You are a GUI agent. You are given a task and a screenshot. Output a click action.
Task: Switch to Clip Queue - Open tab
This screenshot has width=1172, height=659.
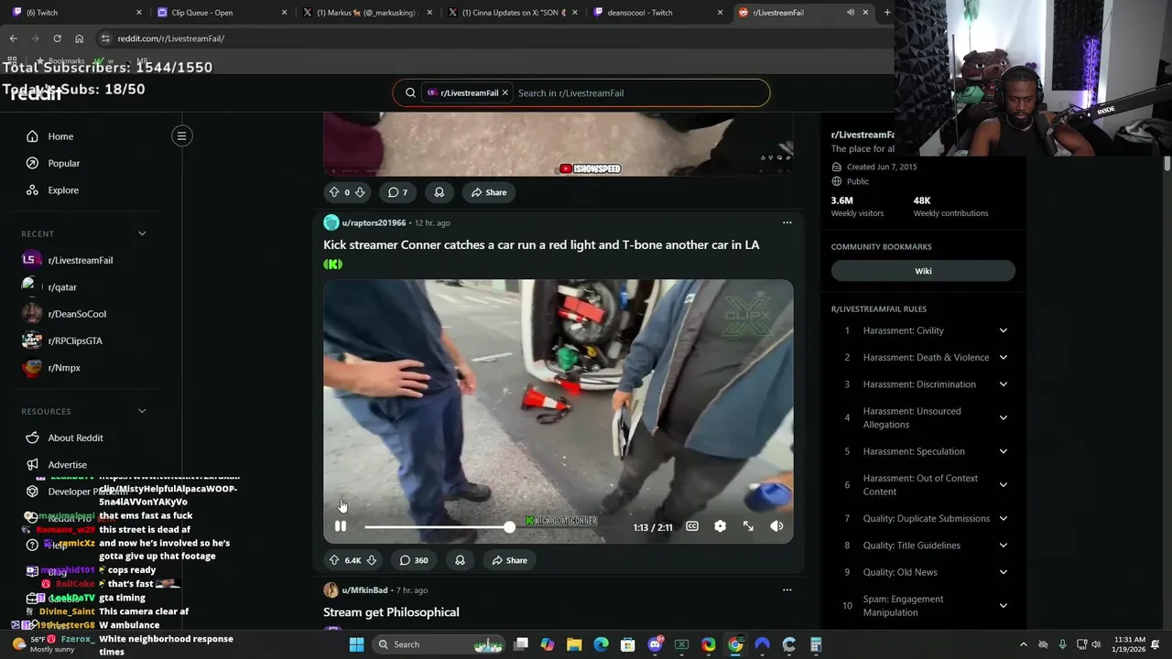click(x=220, y=12)
